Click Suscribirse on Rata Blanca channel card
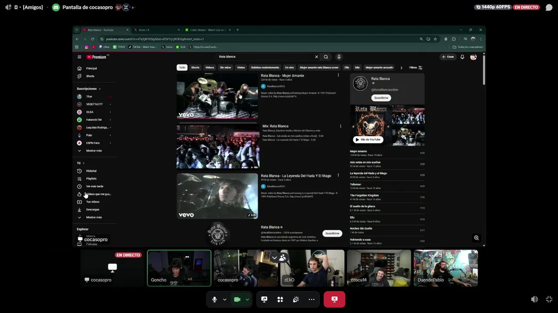The height and width of the screenshot is (313, 558). pos(381,98)
